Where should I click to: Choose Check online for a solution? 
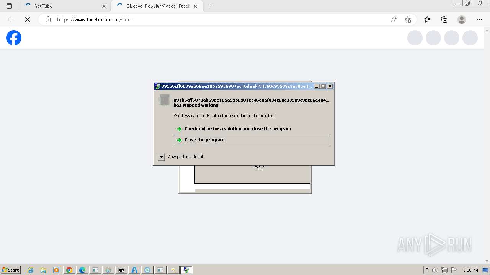237,129
